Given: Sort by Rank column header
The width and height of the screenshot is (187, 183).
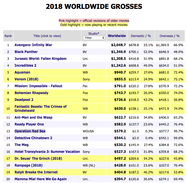Looking at the screenshot, I should (x=8, y=36).
